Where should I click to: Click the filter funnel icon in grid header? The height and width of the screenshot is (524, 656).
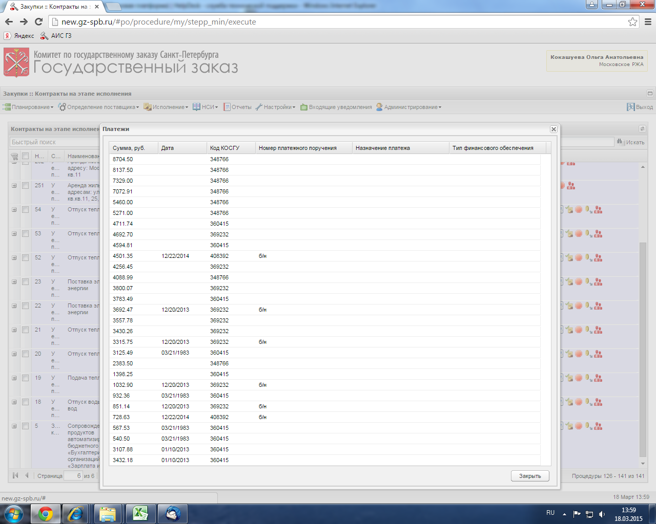(14, 156)
